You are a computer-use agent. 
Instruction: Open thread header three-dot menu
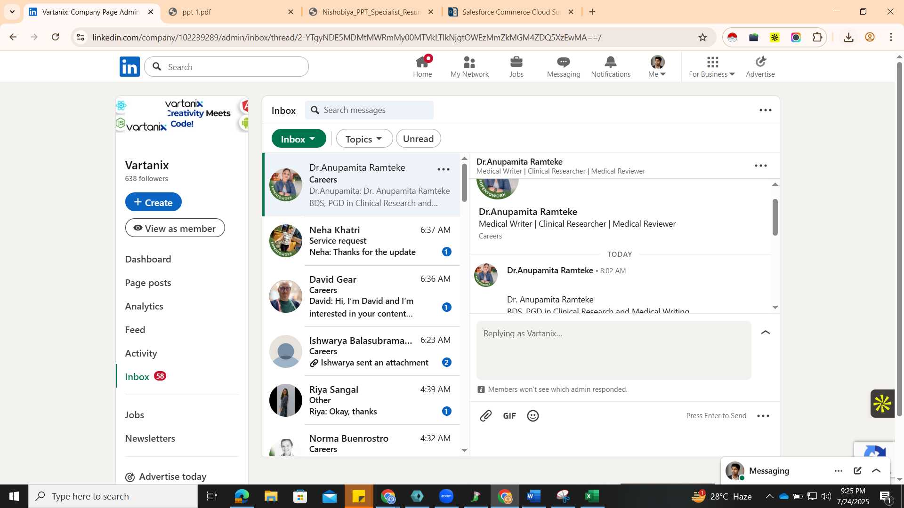(x=761, y=166)
